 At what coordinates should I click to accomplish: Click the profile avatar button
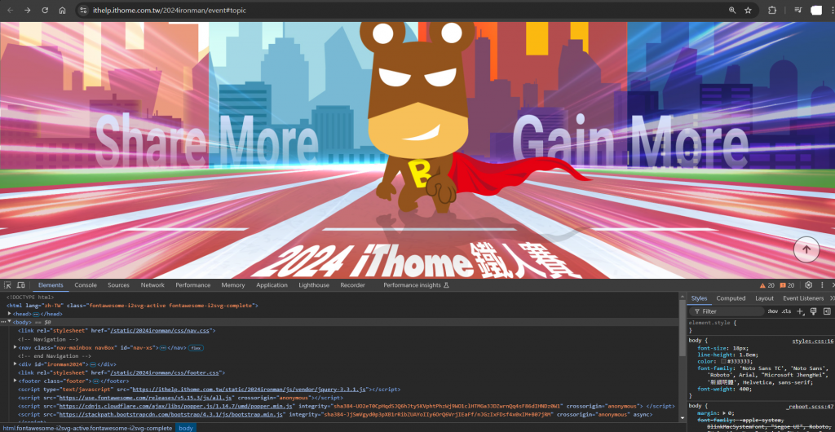[816, 10]
